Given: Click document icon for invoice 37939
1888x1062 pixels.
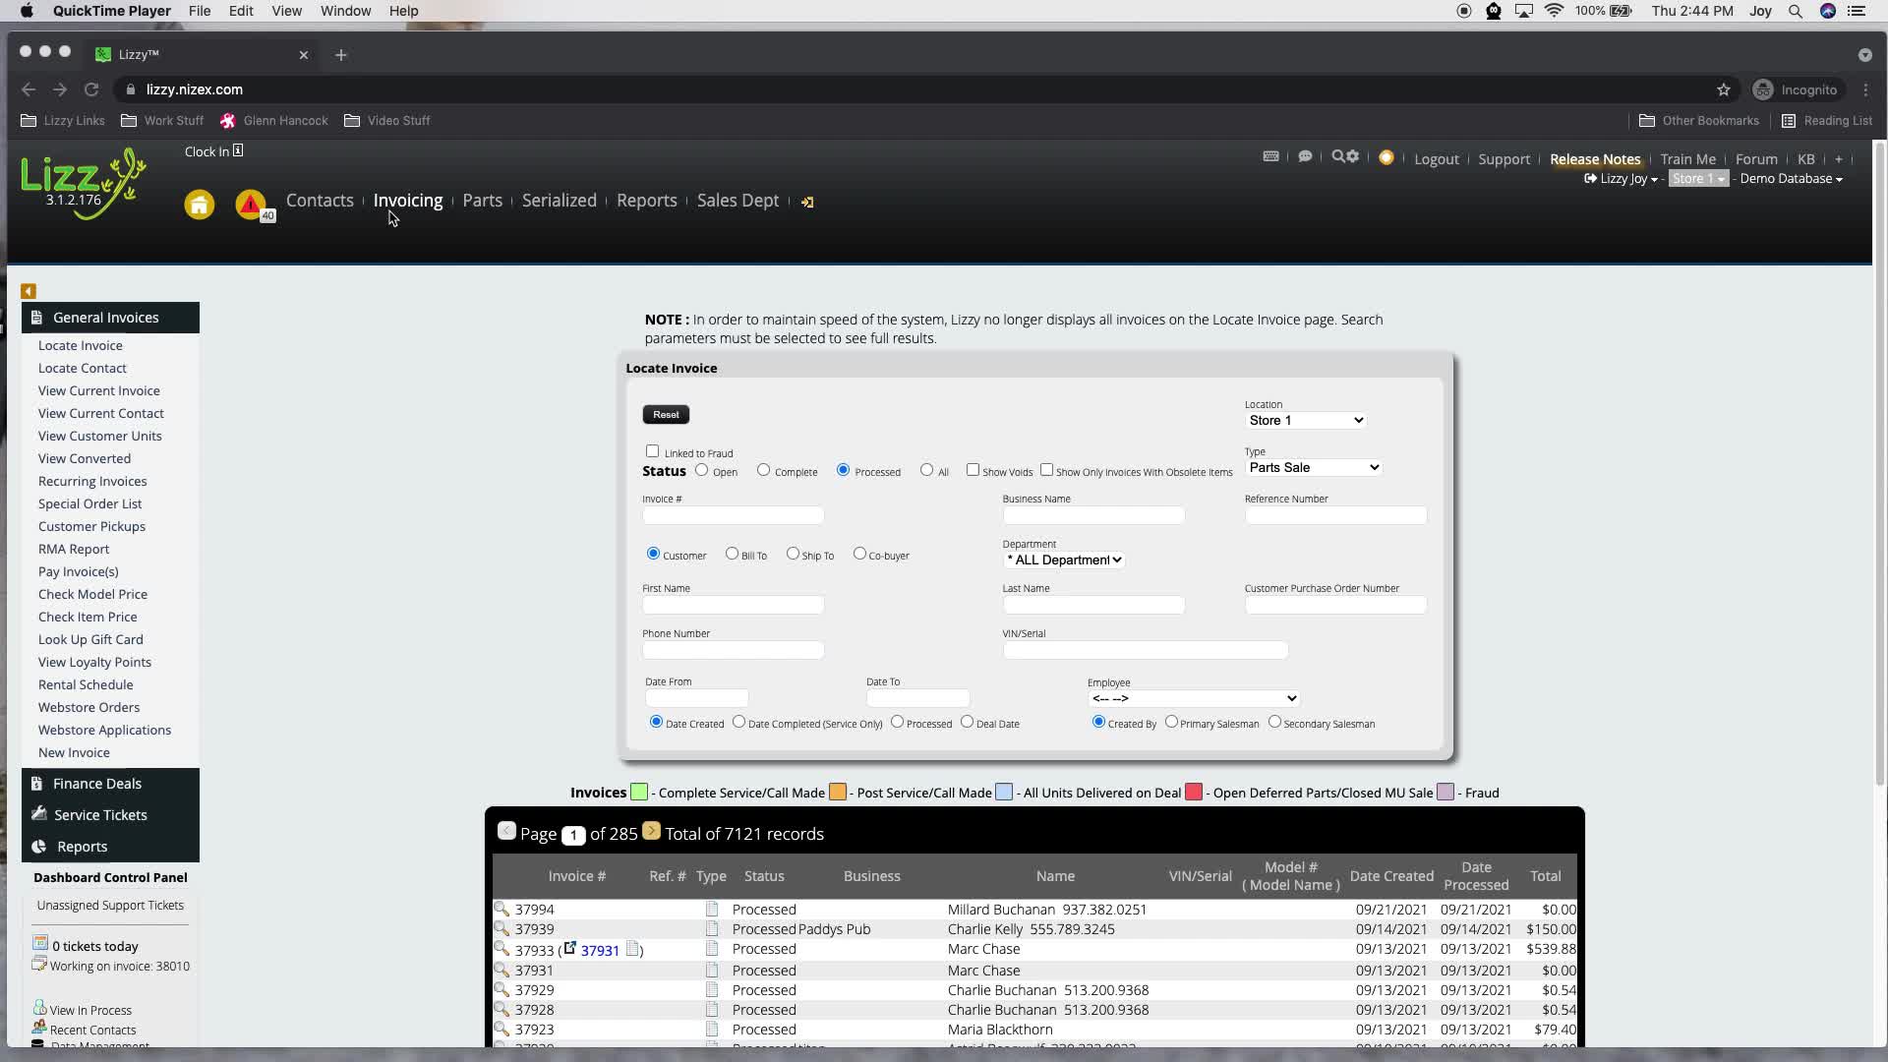Looking at the screenshot, I should click(712, 929).
